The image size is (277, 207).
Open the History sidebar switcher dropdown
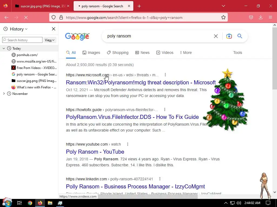(x=19, y=29)
